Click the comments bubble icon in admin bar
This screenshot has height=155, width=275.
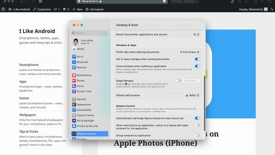[x=64, y=9]
